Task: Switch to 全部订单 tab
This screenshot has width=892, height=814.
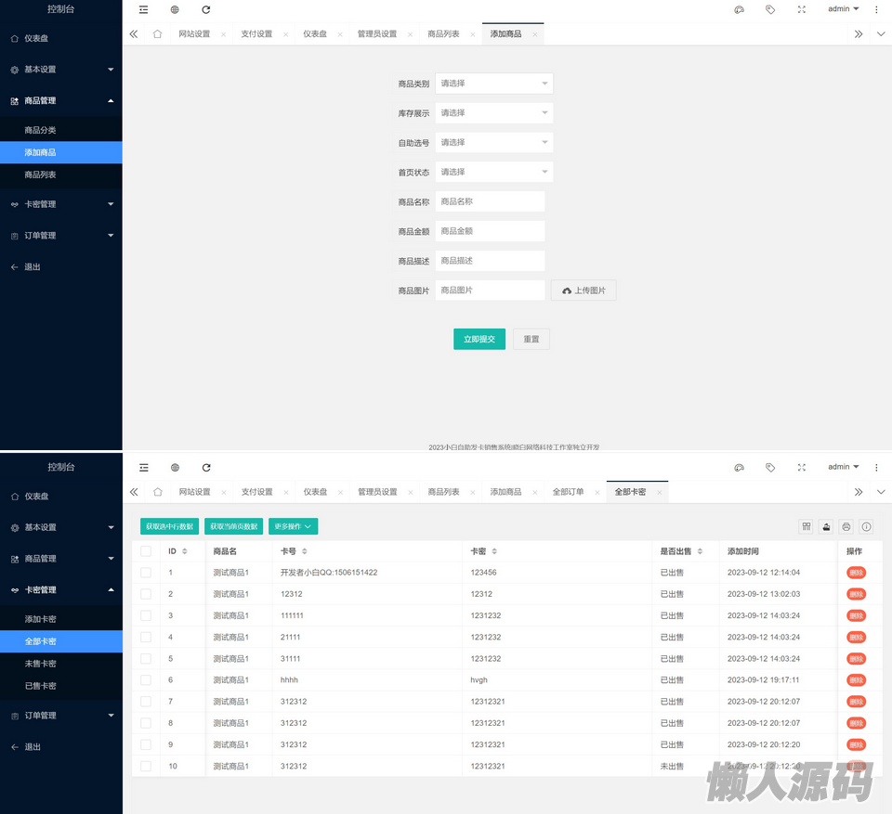Action: pyautogui.click(x=568, y=492)
